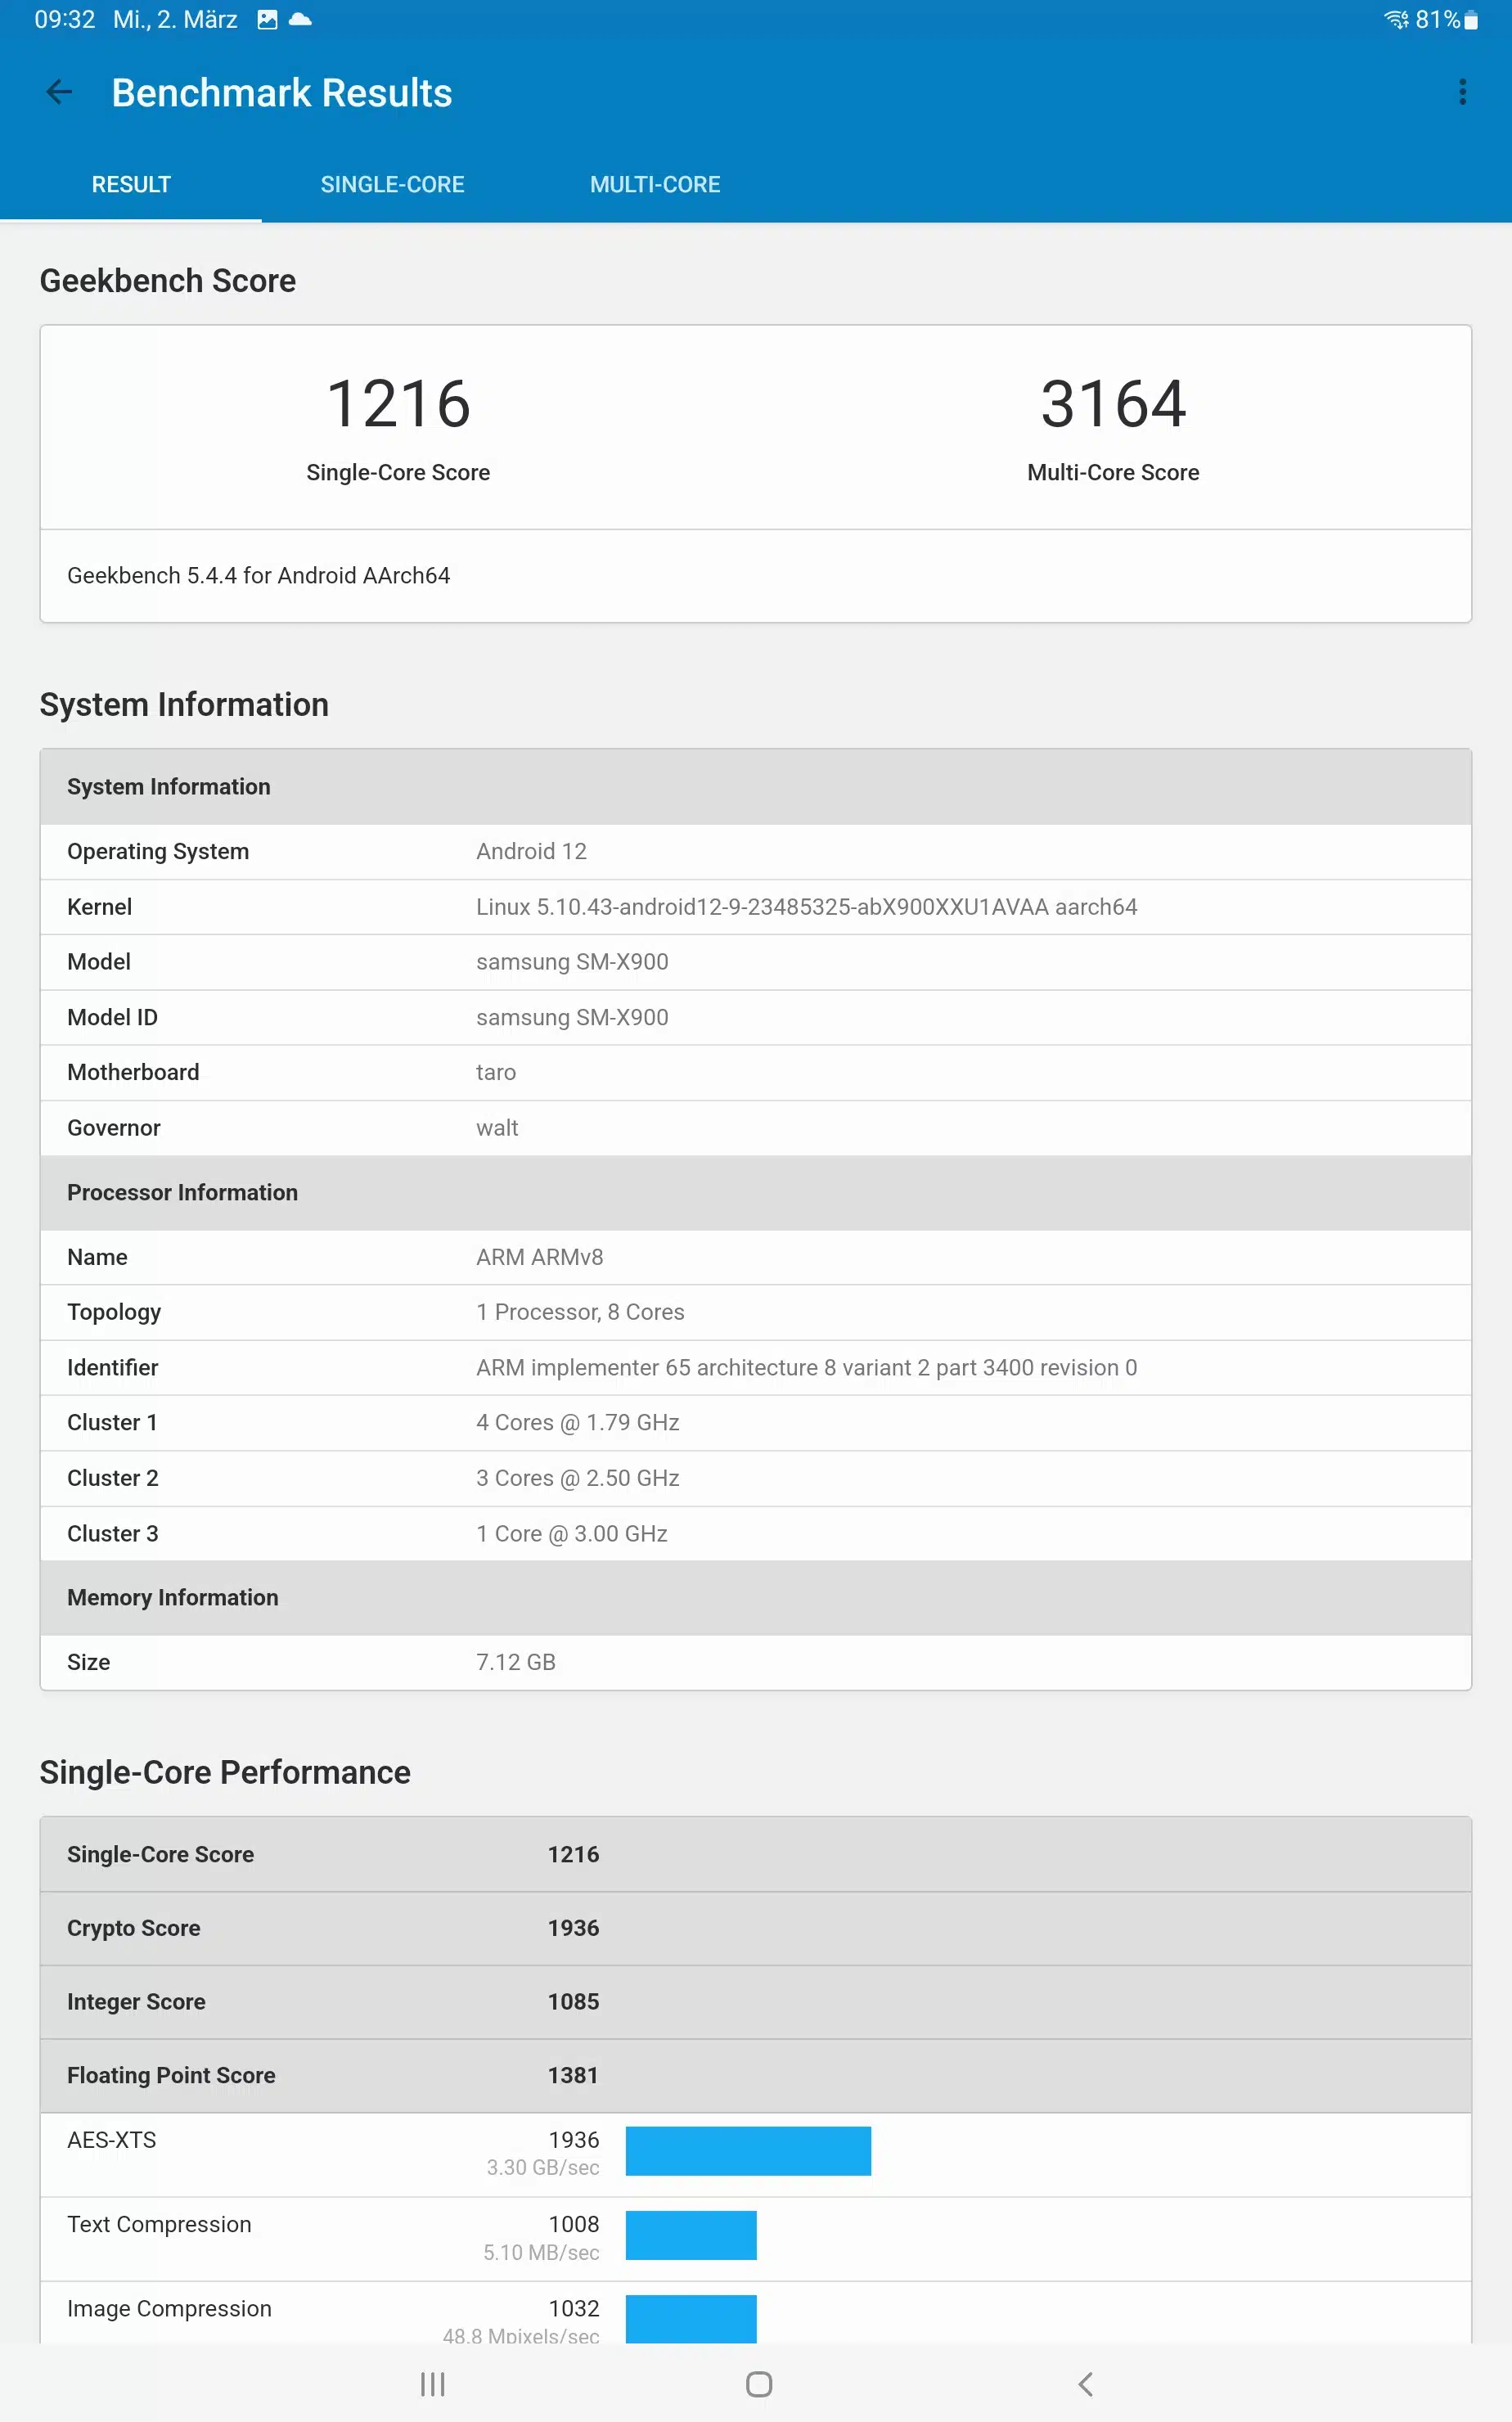The width and height of the screenshot is (1512, 2422).
Task: Tap the Crypto Score row
Action: 755,1928
